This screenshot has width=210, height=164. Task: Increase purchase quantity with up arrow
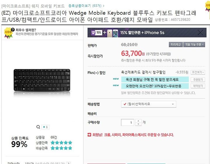[x=138, y=121]
